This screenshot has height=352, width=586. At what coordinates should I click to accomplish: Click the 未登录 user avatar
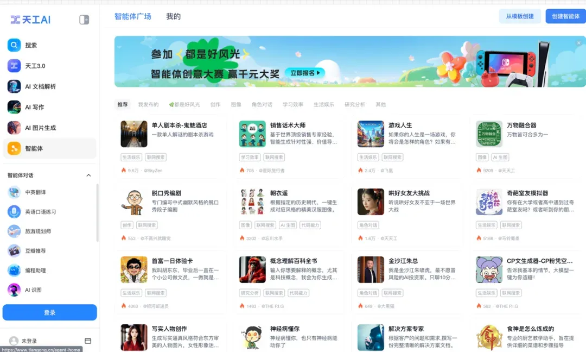click(x=14, y=341)
